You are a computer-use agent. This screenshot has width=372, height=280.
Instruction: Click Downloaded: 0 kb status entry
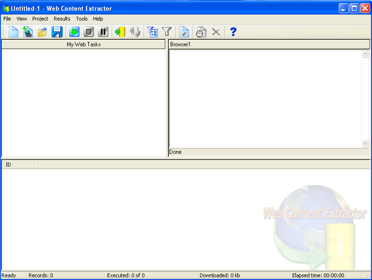point(220,275)
